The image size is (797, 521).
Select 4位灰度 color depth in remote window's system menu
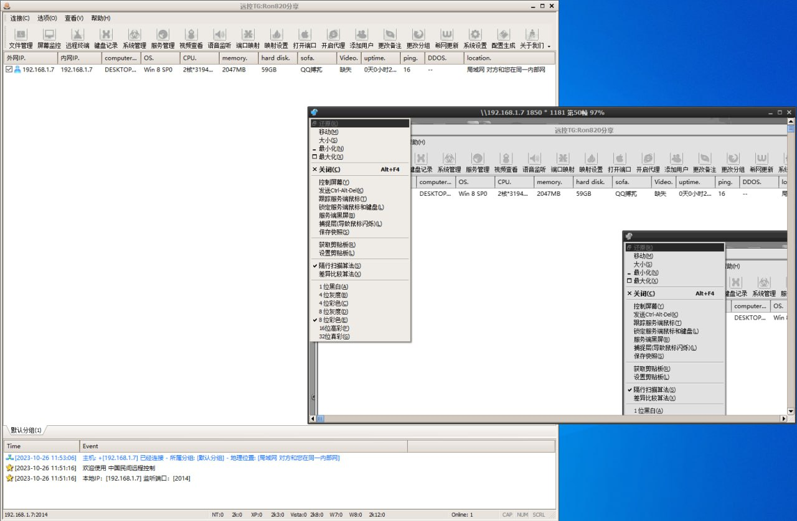(334, 295)
